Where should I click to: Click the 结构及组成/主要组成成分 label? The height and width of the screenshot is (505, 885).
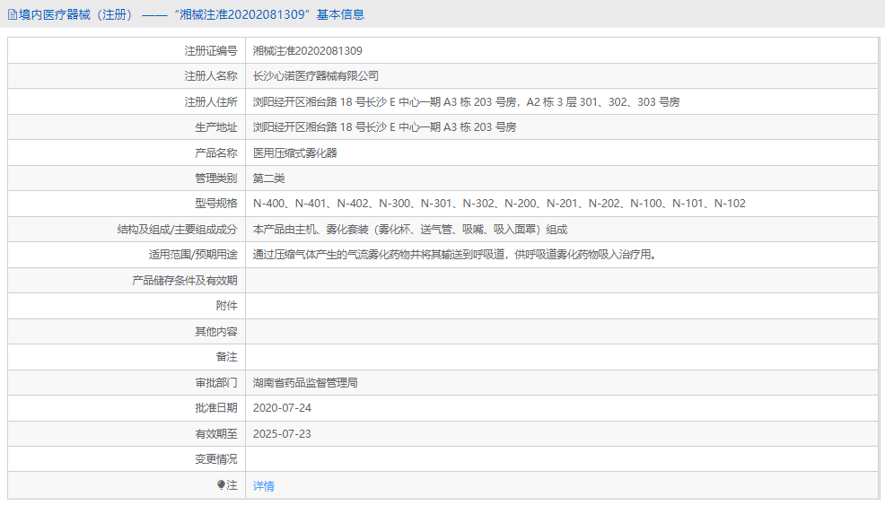tap(177, 230)
